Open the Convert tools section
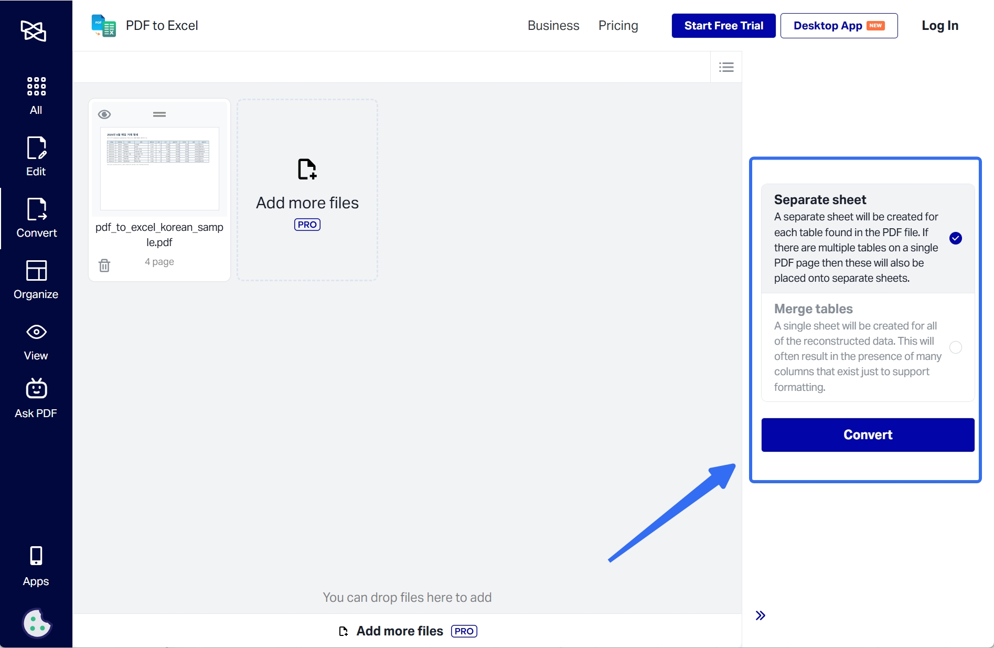994x648 pixels. tap(36, 218)
